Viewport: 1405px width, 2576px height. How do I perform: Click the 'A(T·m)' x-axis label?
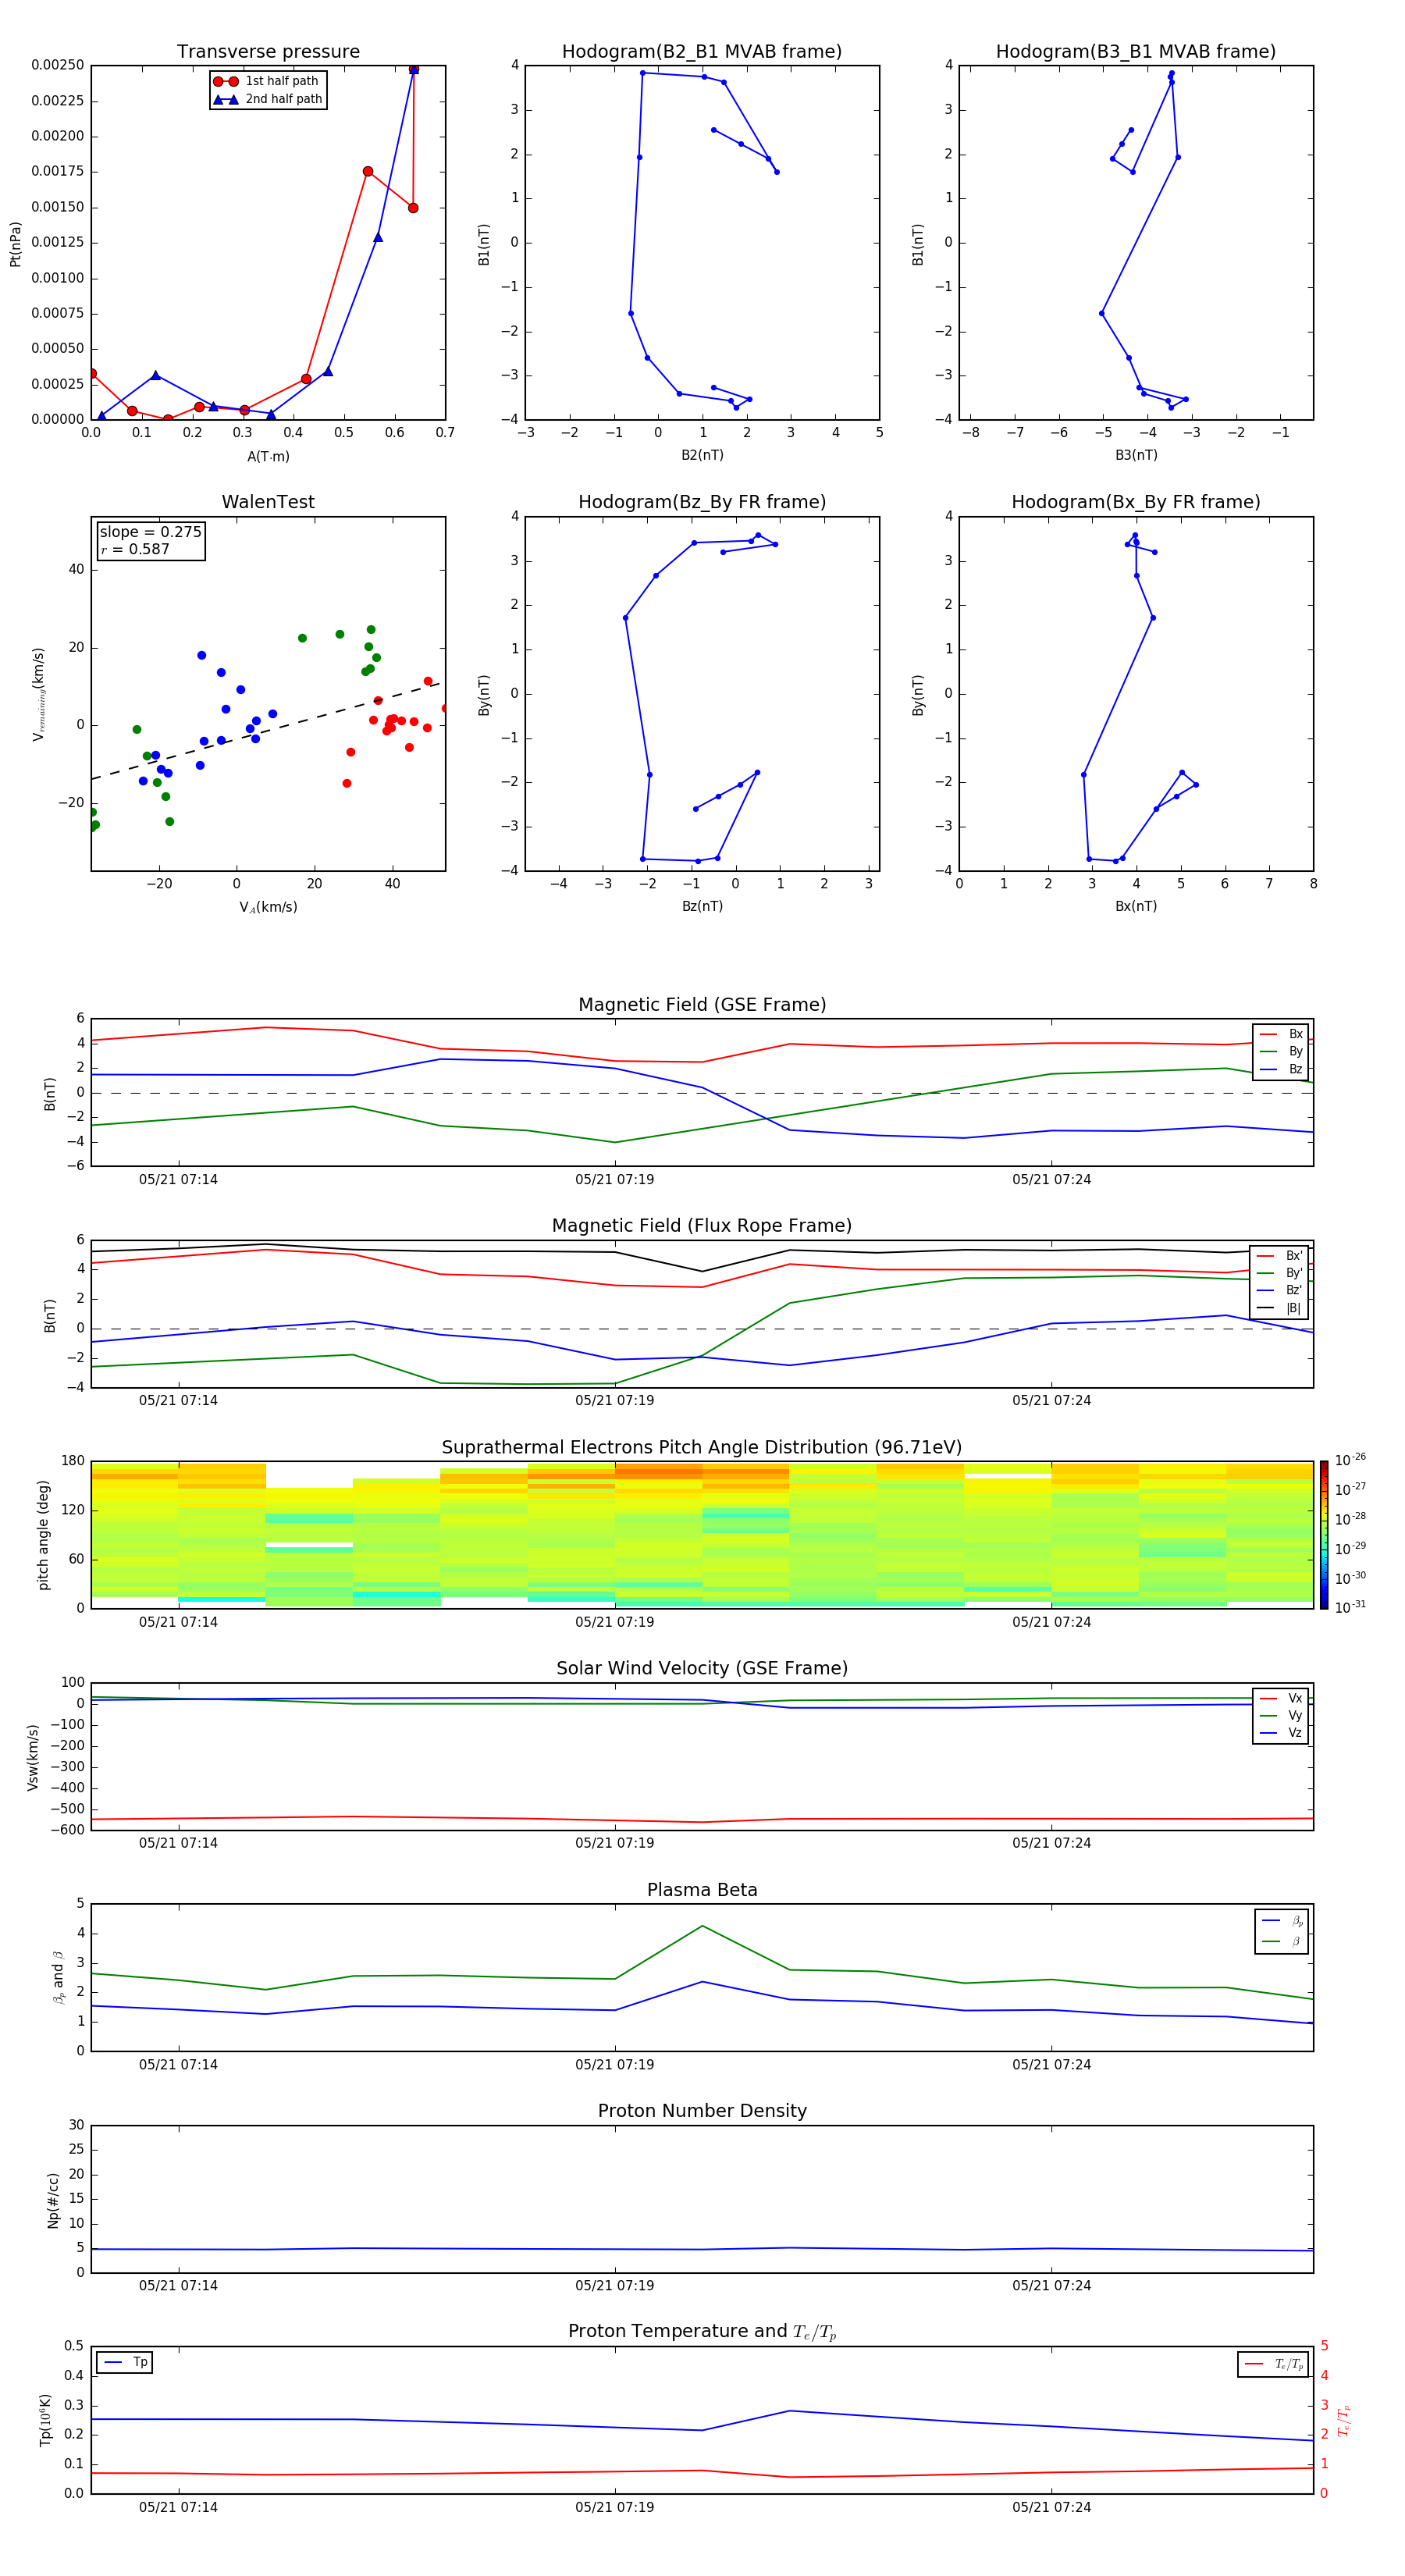pos(268,457)
